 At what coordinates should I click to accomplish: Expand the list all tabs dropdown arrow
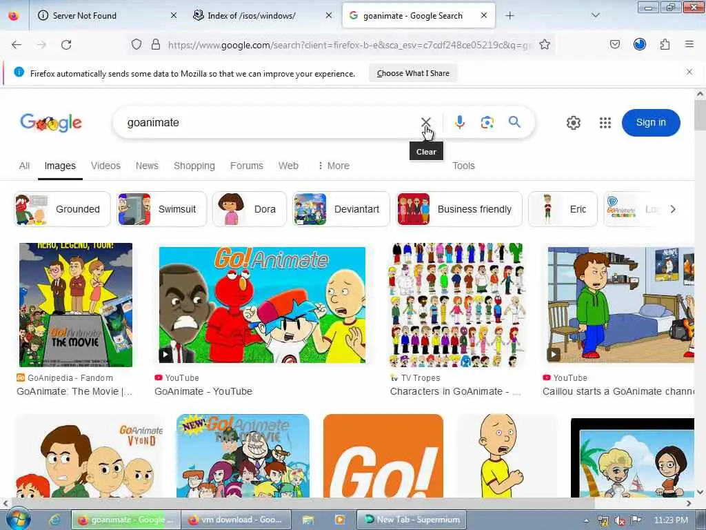click(595, 15)
